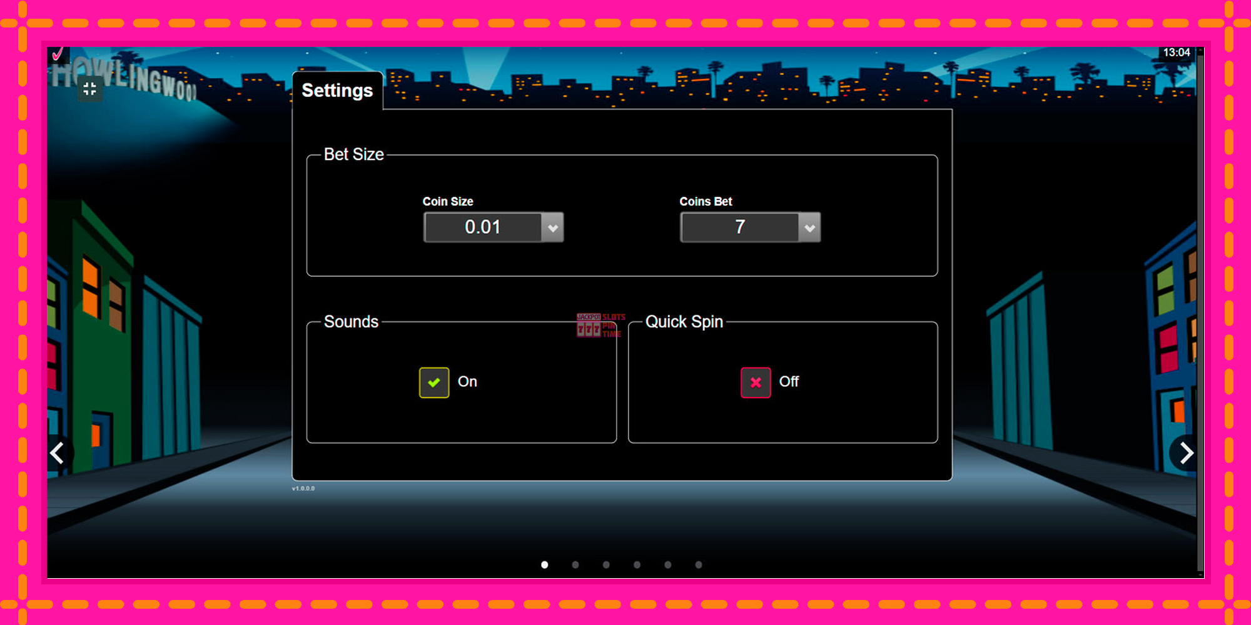This screenshot has height=625, width=1251.
Task: Toggle the Sounds checkbox set to On
Action: coord(434,382)
